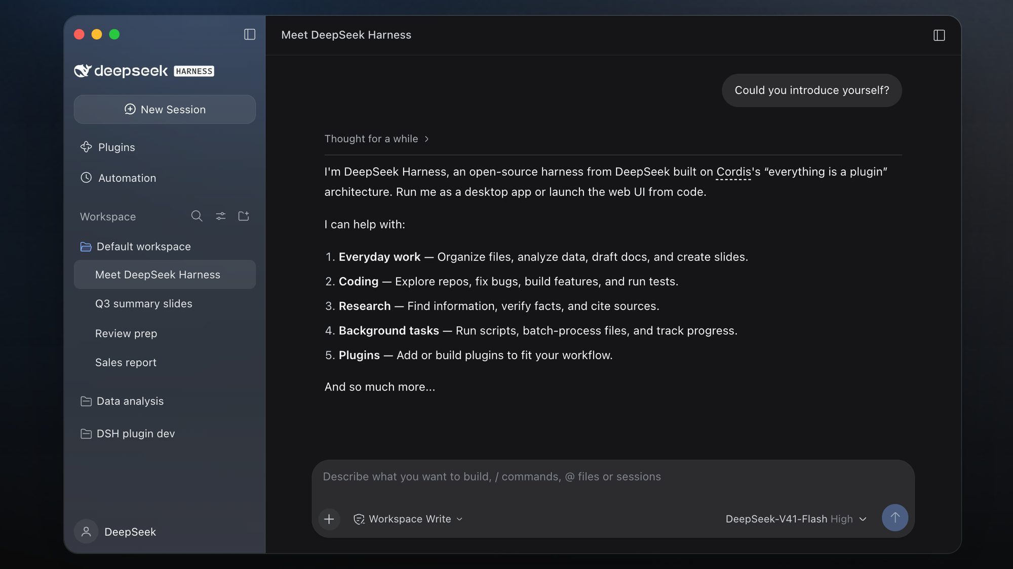Click the Automation clock icon
Screen dimensions: 1013x569
86,178
